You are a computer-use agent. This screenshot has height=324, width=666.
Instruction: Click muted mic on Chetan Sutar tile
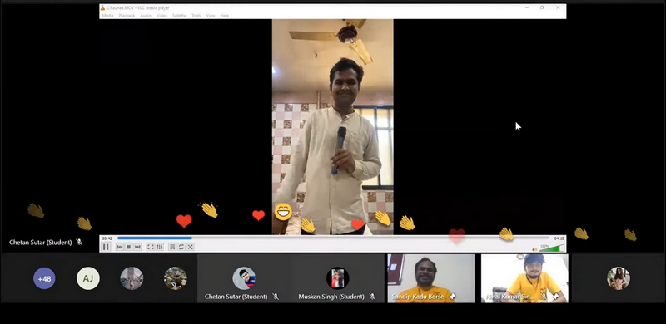pos(276,297)
